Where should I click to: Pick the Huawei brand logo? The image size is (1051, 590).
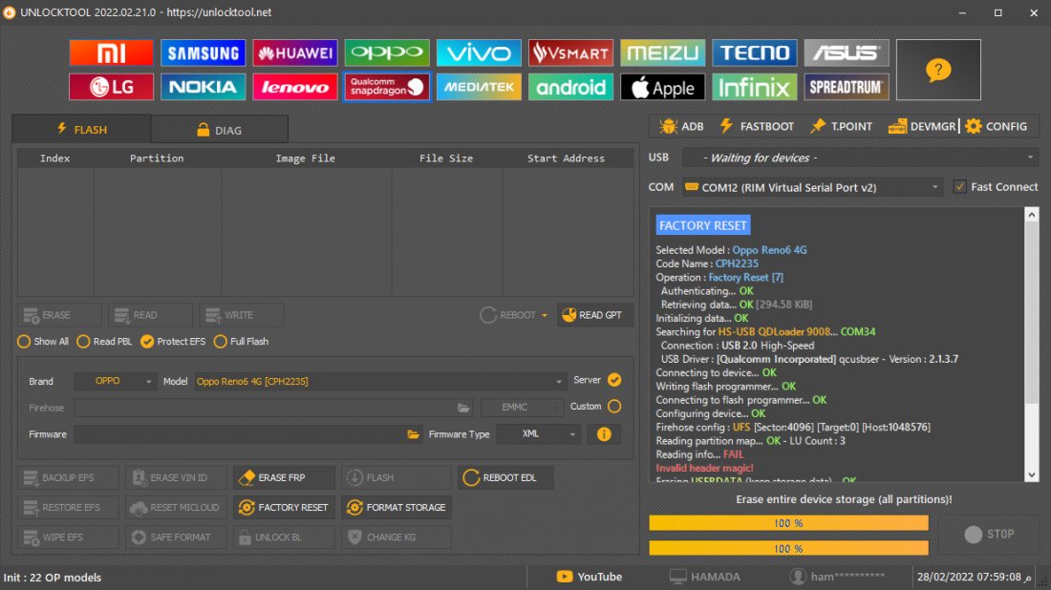(295, 53)
